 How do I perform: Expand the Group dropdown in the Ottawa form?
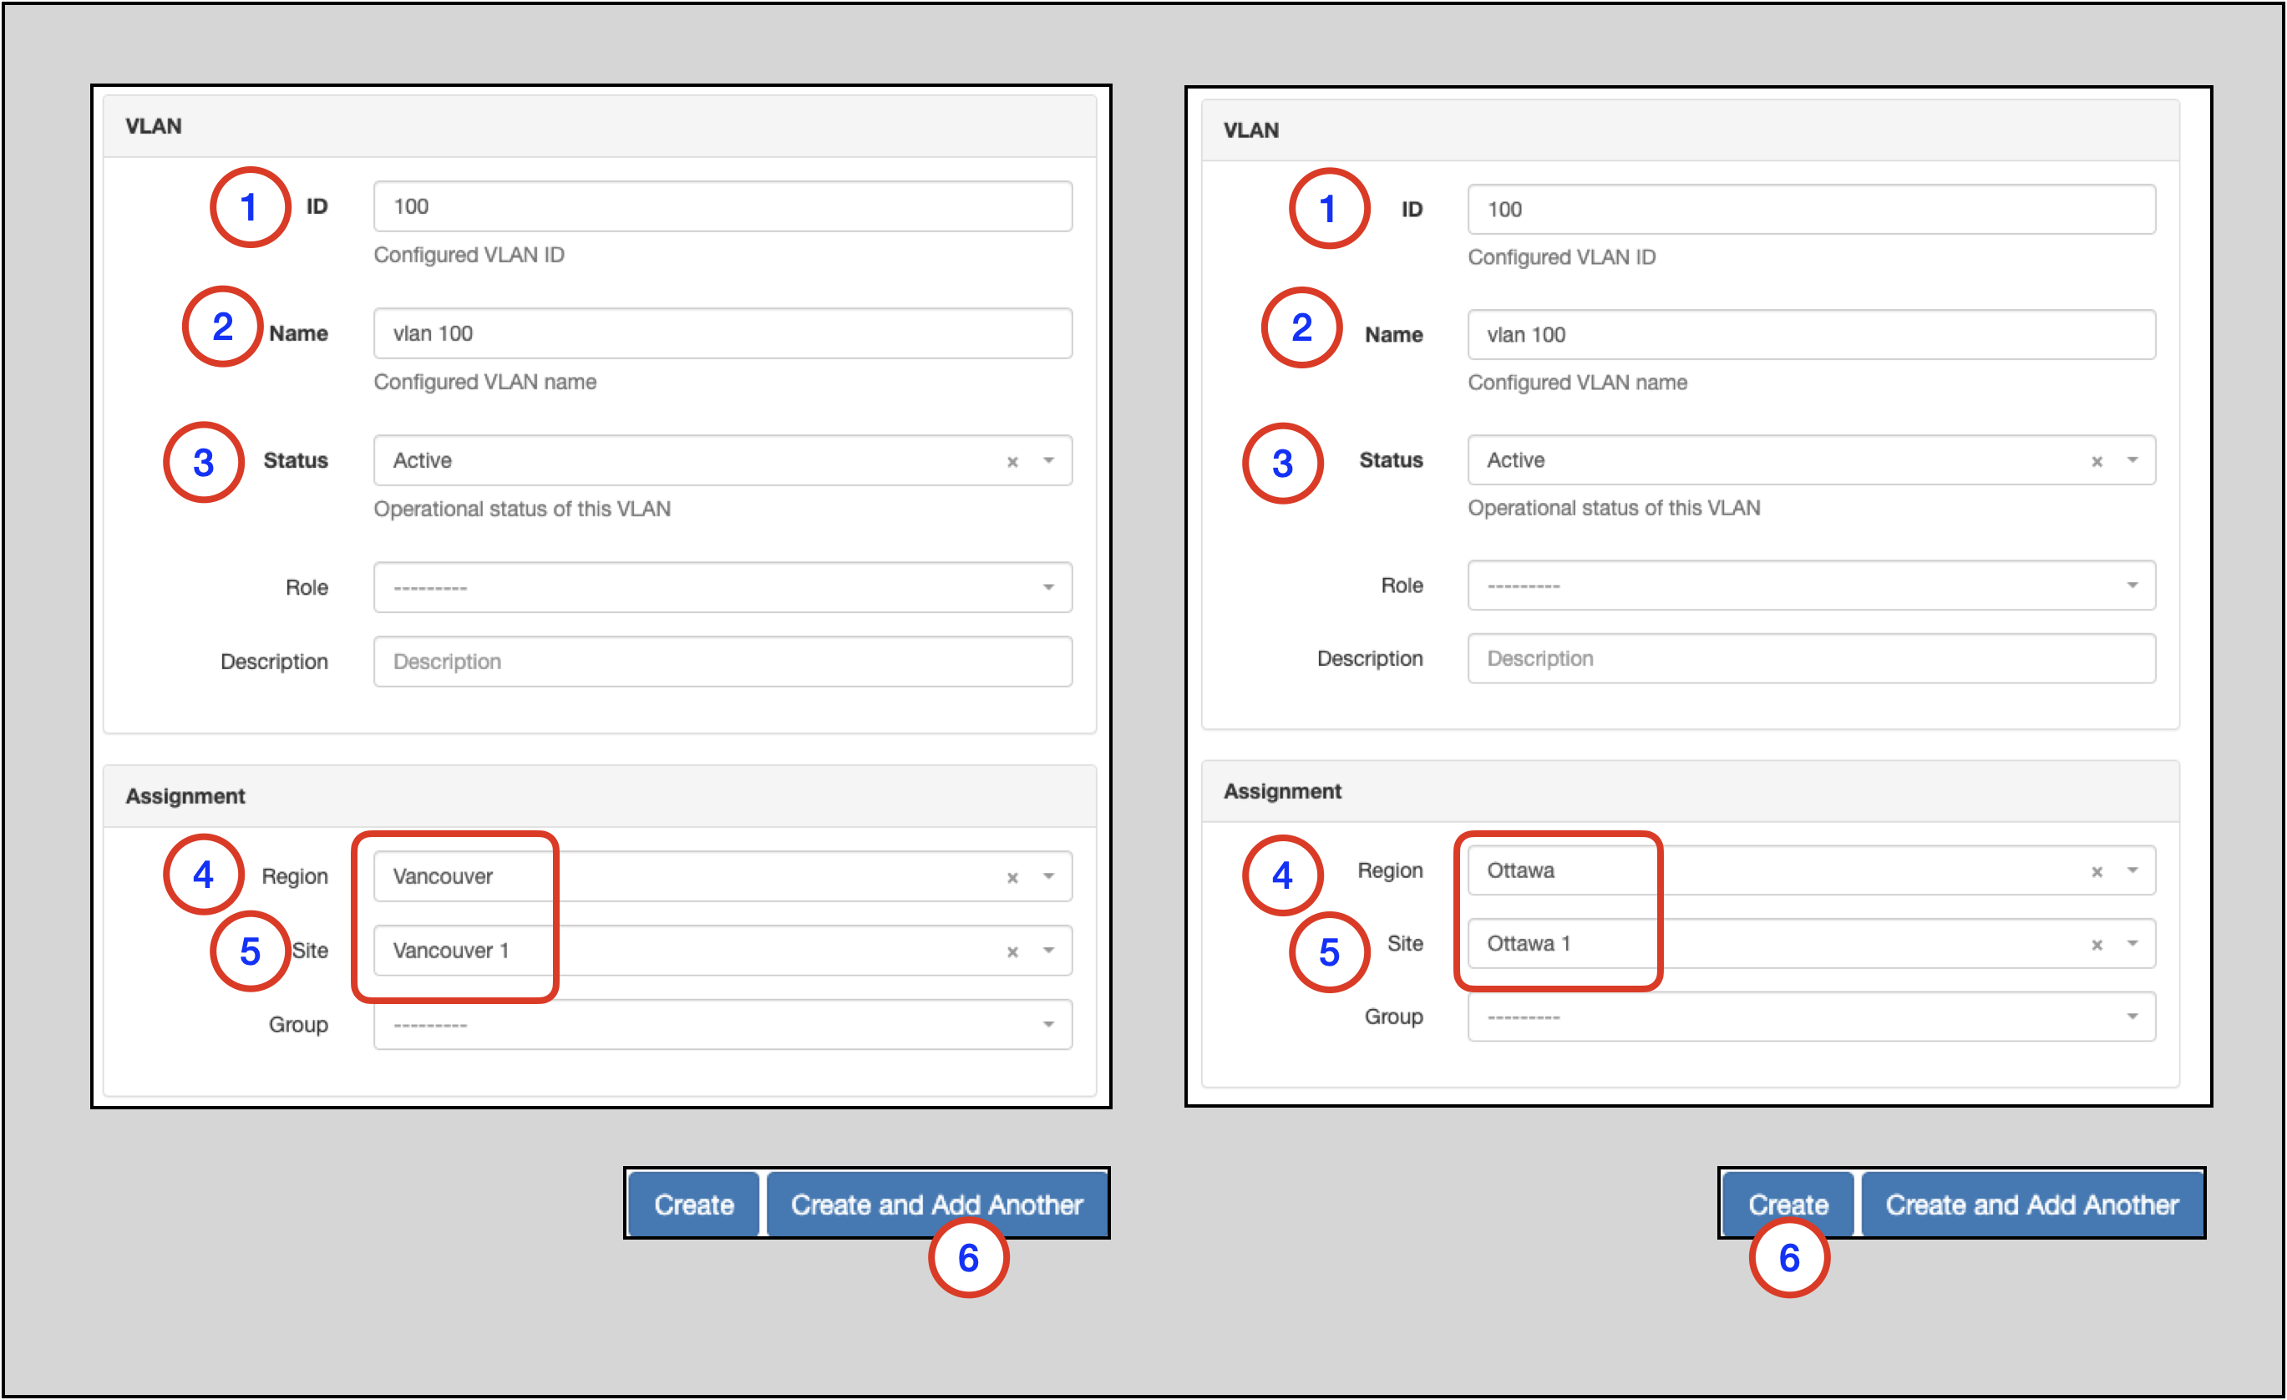(2132, 1017)
